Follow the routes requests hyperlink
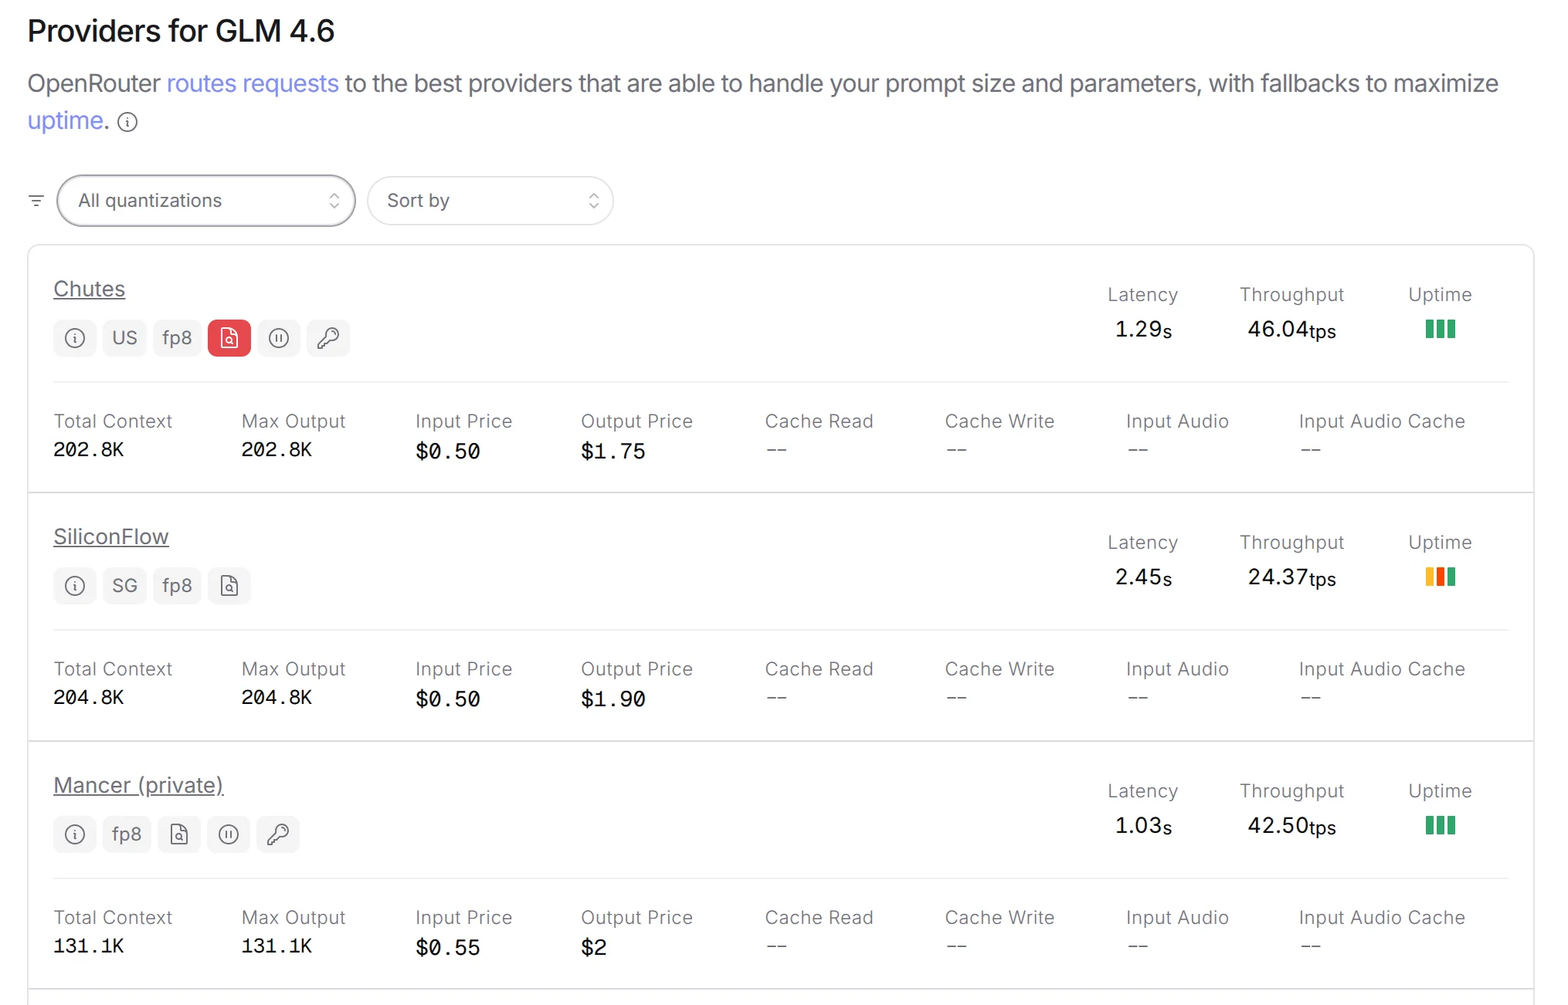The height and width of the screenshot is (1005, 1568). pyautogui.click(x=253, y=83)
